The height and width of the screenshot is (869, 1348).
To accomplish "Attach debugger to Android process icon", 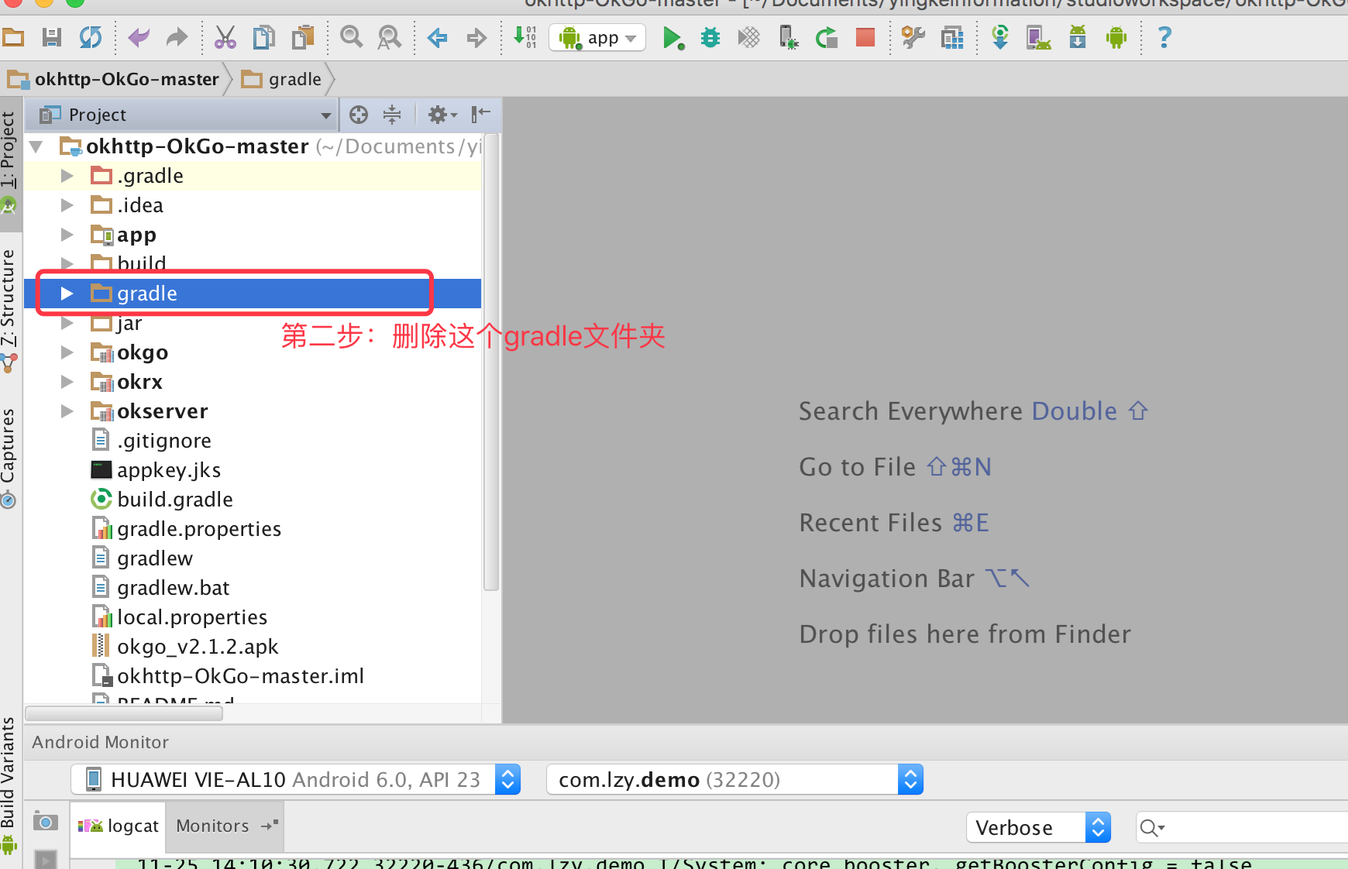I will [x=789, y=37].
